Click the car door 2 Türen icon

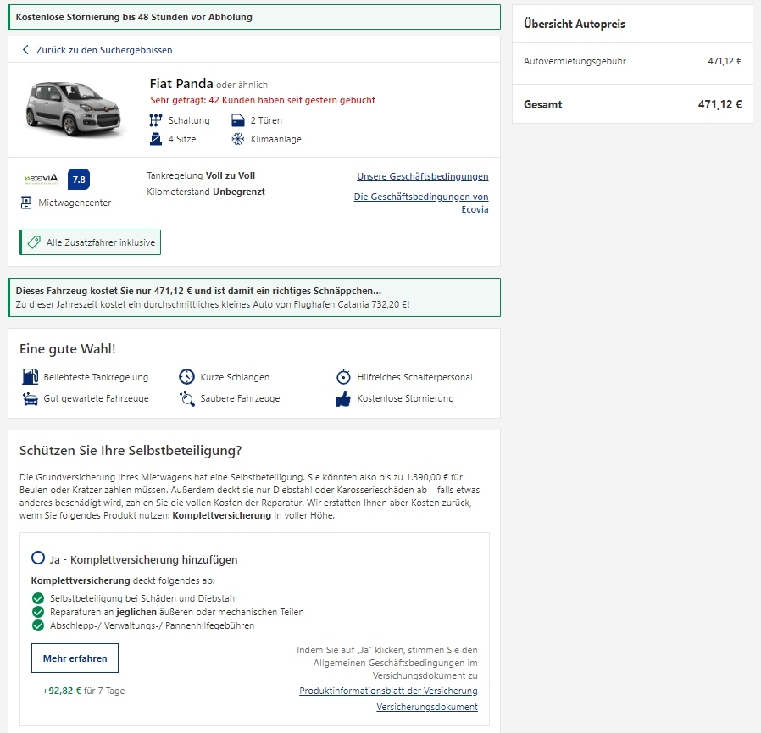coord(238,120)
